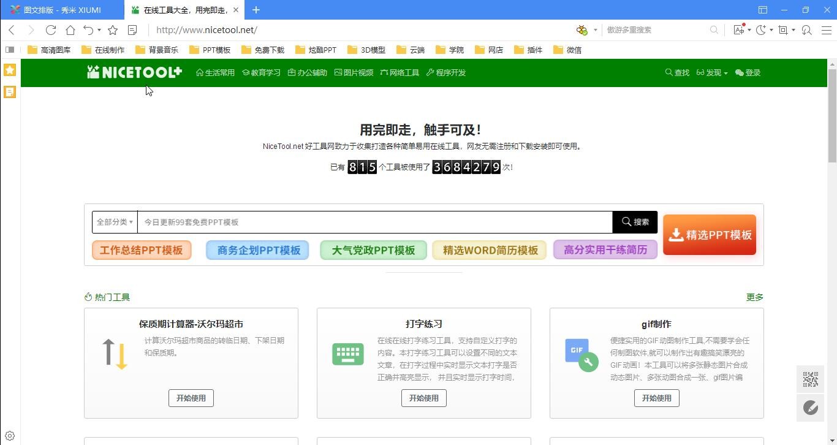Bookmark this page with the star icon
The image size is (837, 445).
113,30
